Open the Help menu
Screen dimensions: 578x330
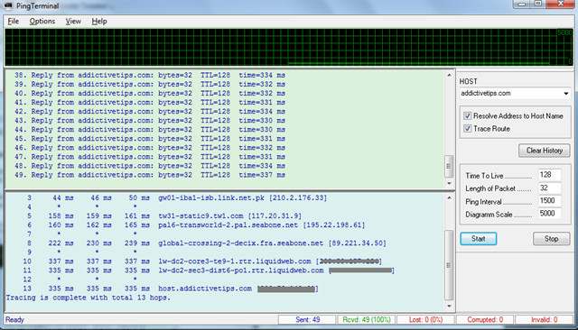point(99,22)
